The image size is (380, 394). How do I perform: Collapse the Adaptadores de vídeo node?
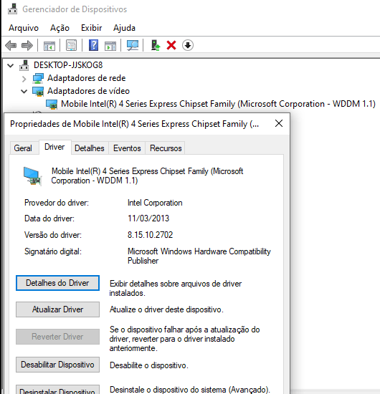coord(24,91)
